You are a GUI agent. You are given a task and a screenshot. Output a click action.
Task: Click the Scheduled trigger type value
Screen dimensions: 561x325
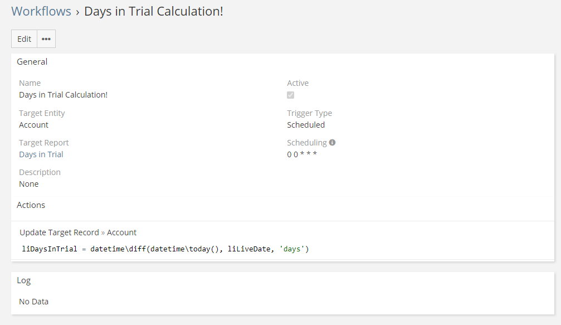[306, 125]
